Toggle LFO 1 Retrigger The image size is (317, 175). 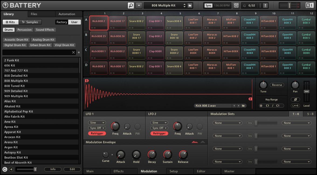(x=97, y=134)
